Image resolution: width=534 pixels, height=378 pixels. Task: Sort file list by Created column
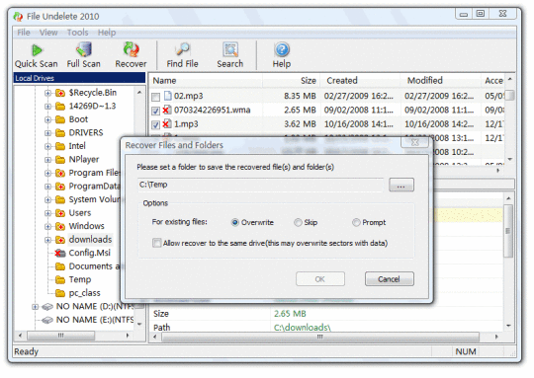coord(360,81)
